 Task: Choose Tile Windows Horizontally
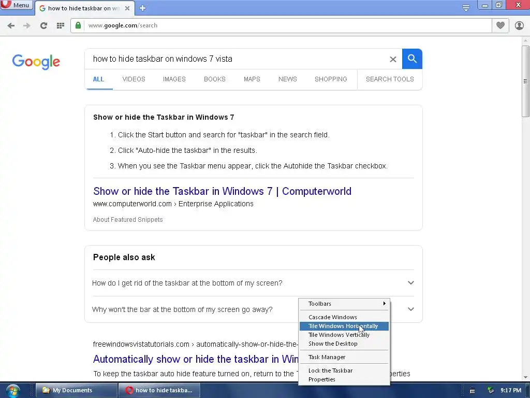click(x=344, y=326)
